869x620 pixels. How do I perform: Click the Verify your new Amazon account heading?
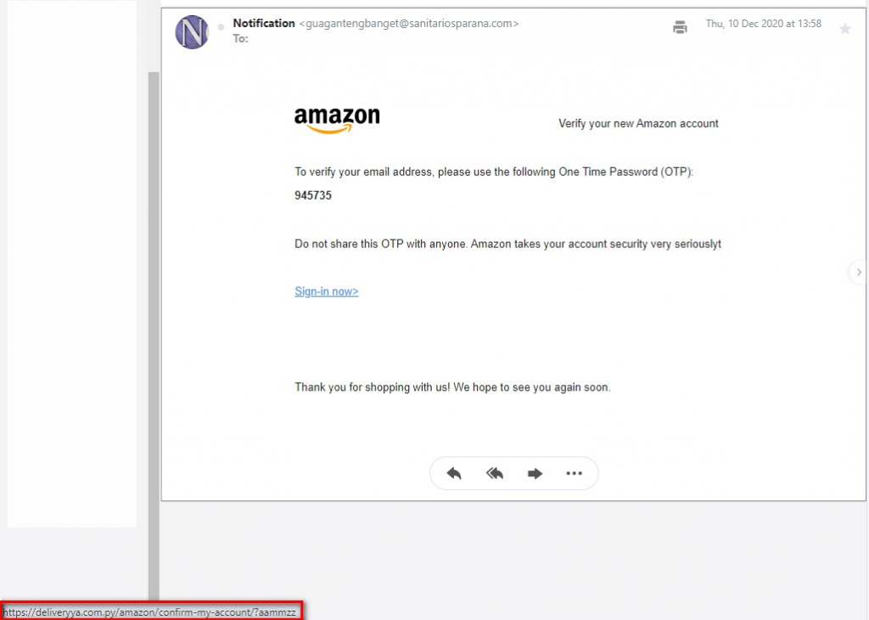[x=637, y=123]
